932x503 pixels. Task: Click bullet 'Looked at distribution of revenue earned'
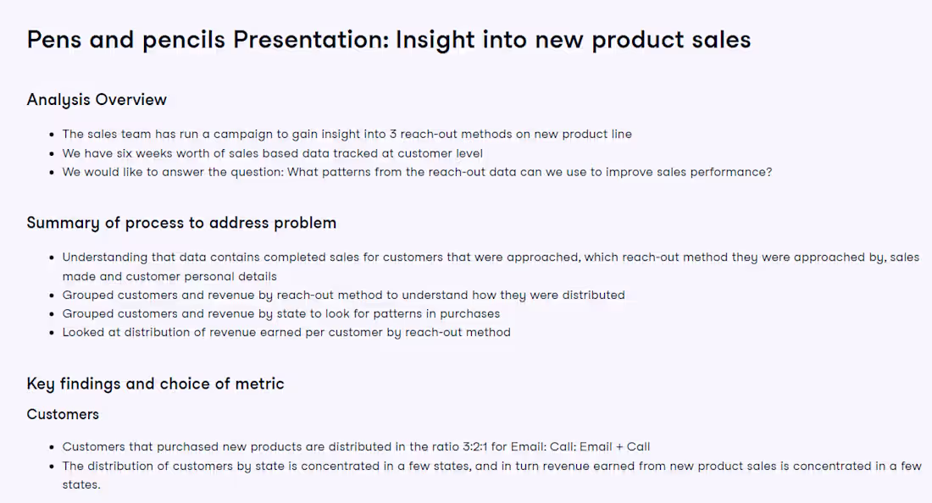click(286, 333)
